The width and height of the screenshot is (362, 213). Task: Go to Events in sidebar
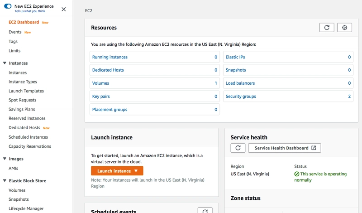(15, 32)
